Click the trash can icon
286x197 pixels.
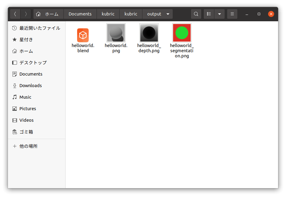(14, 132)
